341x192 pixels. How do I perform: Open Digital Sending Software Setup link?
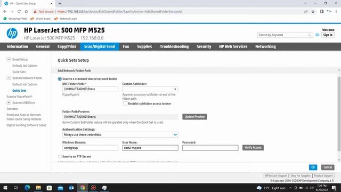pyautogui.click(x=26, y=125)
